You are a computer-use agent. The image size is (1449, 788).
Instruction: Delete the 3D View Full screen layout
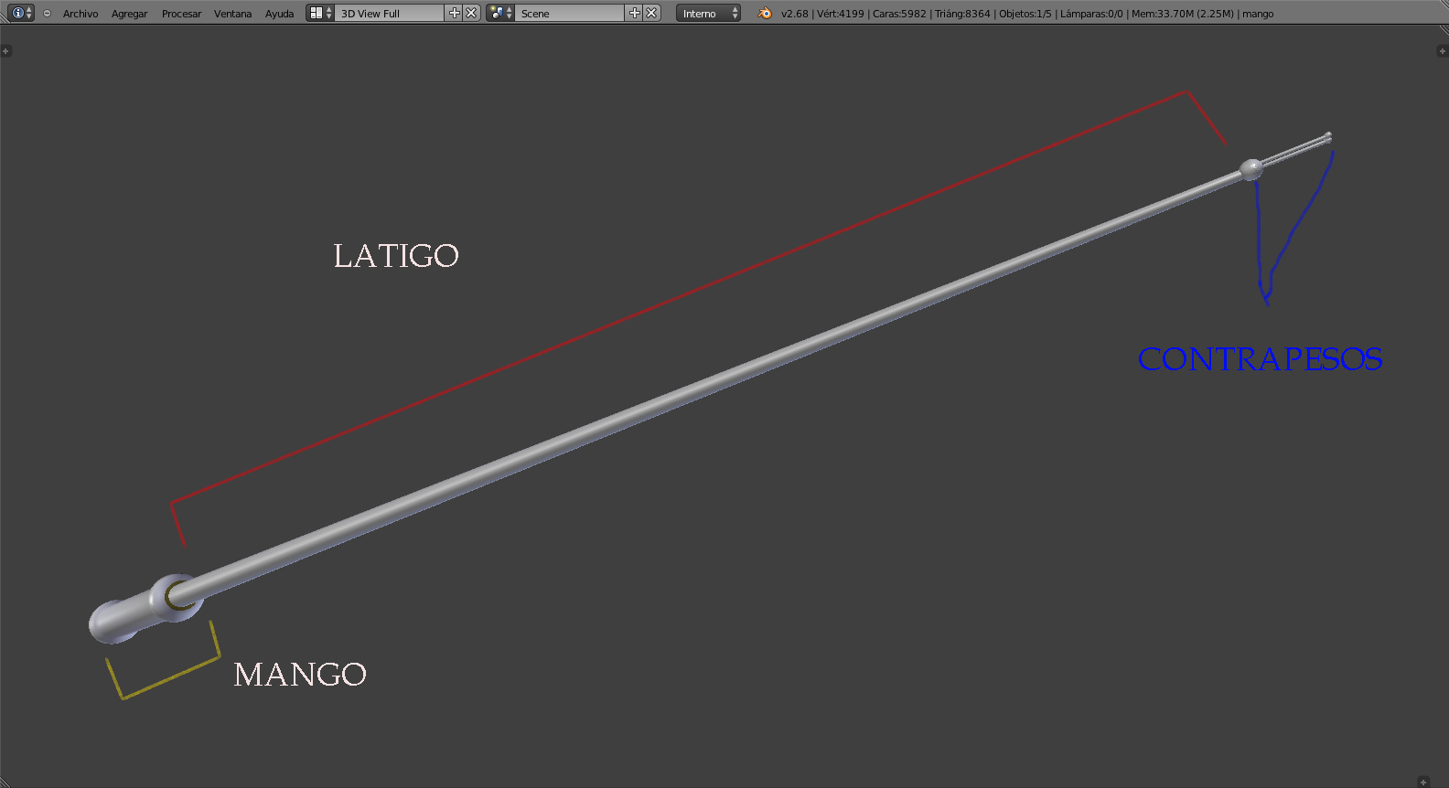471,13
